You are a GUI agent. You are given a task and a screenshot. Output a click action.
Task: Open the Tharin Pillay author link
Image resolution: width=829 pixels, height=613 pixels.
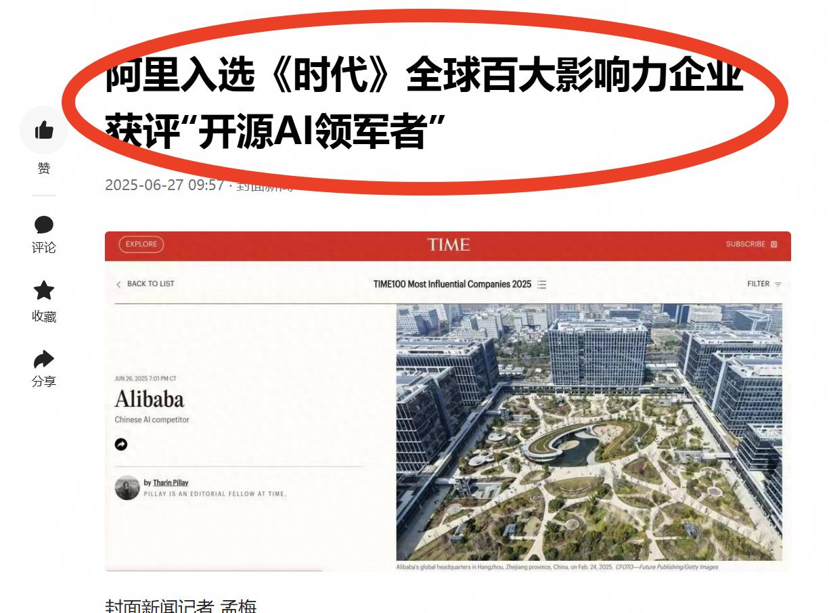pyautogui.click(x=171, y=482)
